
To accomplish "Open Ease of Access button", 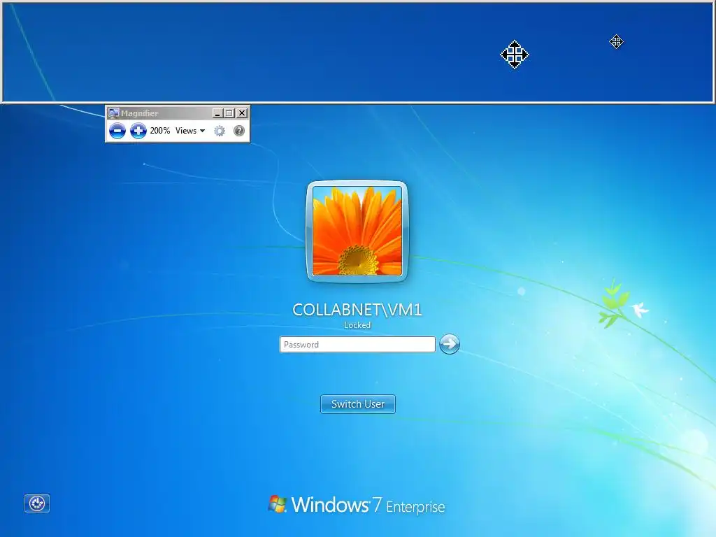I will 37,503.
